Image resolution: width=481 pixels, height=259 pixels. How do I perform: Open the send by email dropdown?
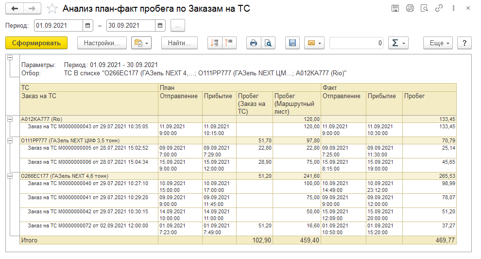tap(314, 43)
